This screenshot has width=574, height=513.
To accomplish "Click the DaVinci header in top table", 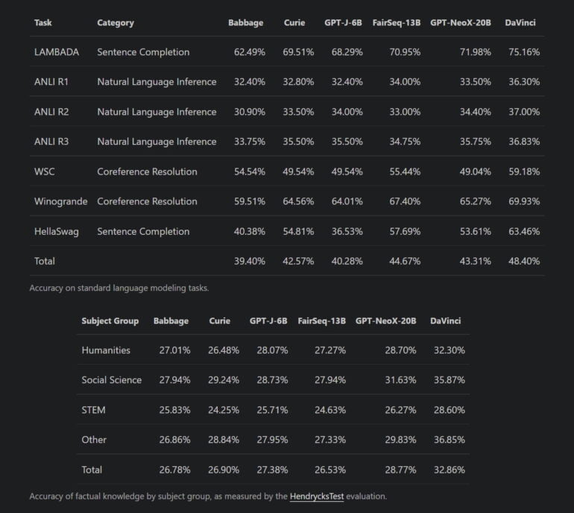I will (x=520, y=22).
